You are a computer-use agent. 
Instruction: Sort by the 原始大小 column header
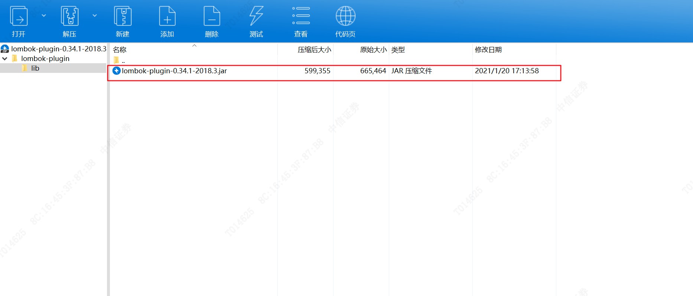[373, 49]
